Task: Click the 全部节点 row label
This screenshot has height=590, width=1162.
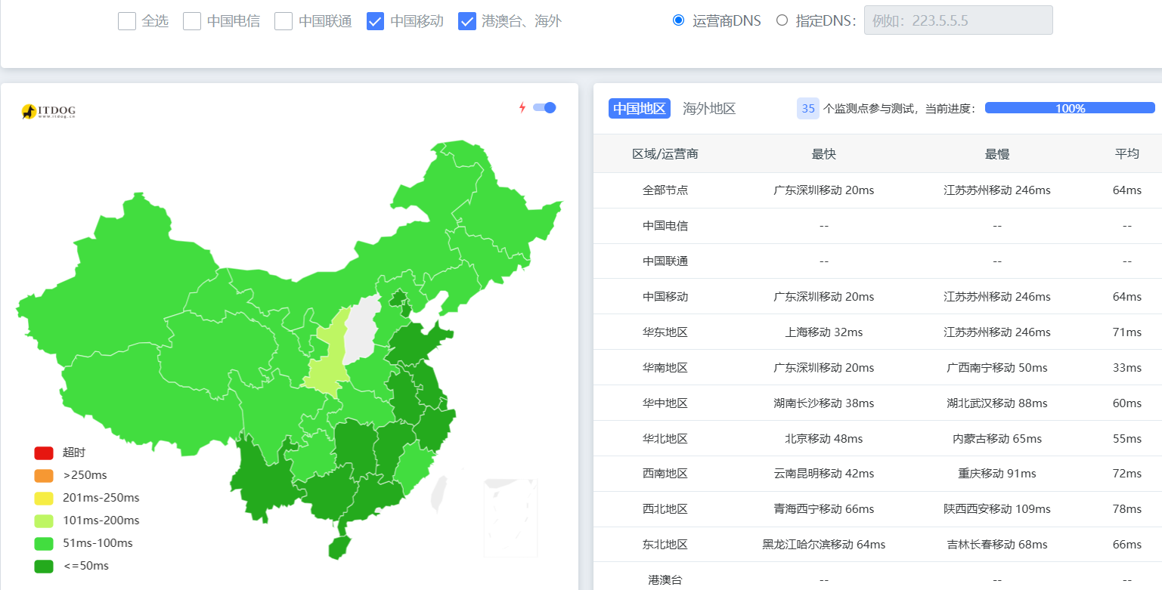Action: click(x=665, y=190)
